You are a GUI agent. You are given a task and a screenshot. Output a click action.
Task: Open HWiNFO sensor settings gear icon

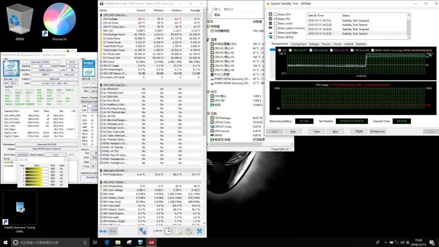pyautogui.click(x=189, y=231)
